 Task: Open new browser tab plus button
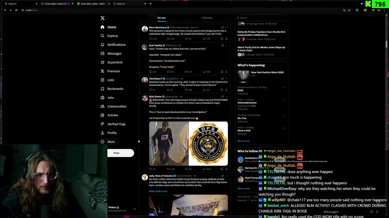[150, 4]
